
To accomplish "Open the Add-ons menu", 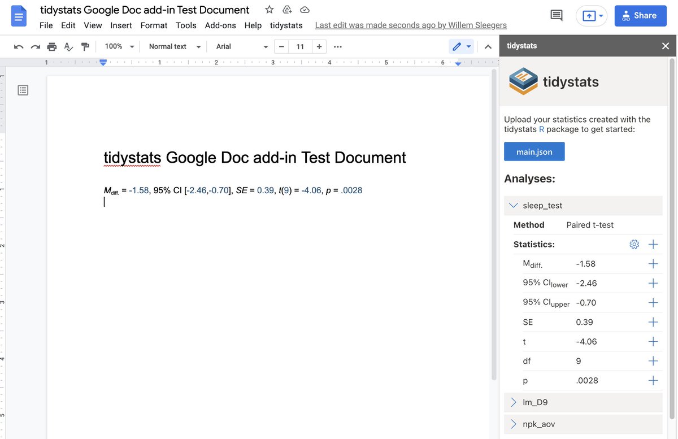I will coord(220,25).
